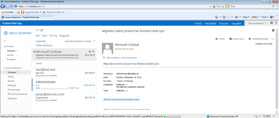
Task: Click the security lock icon in address bar
Action: tap(214, 7)
